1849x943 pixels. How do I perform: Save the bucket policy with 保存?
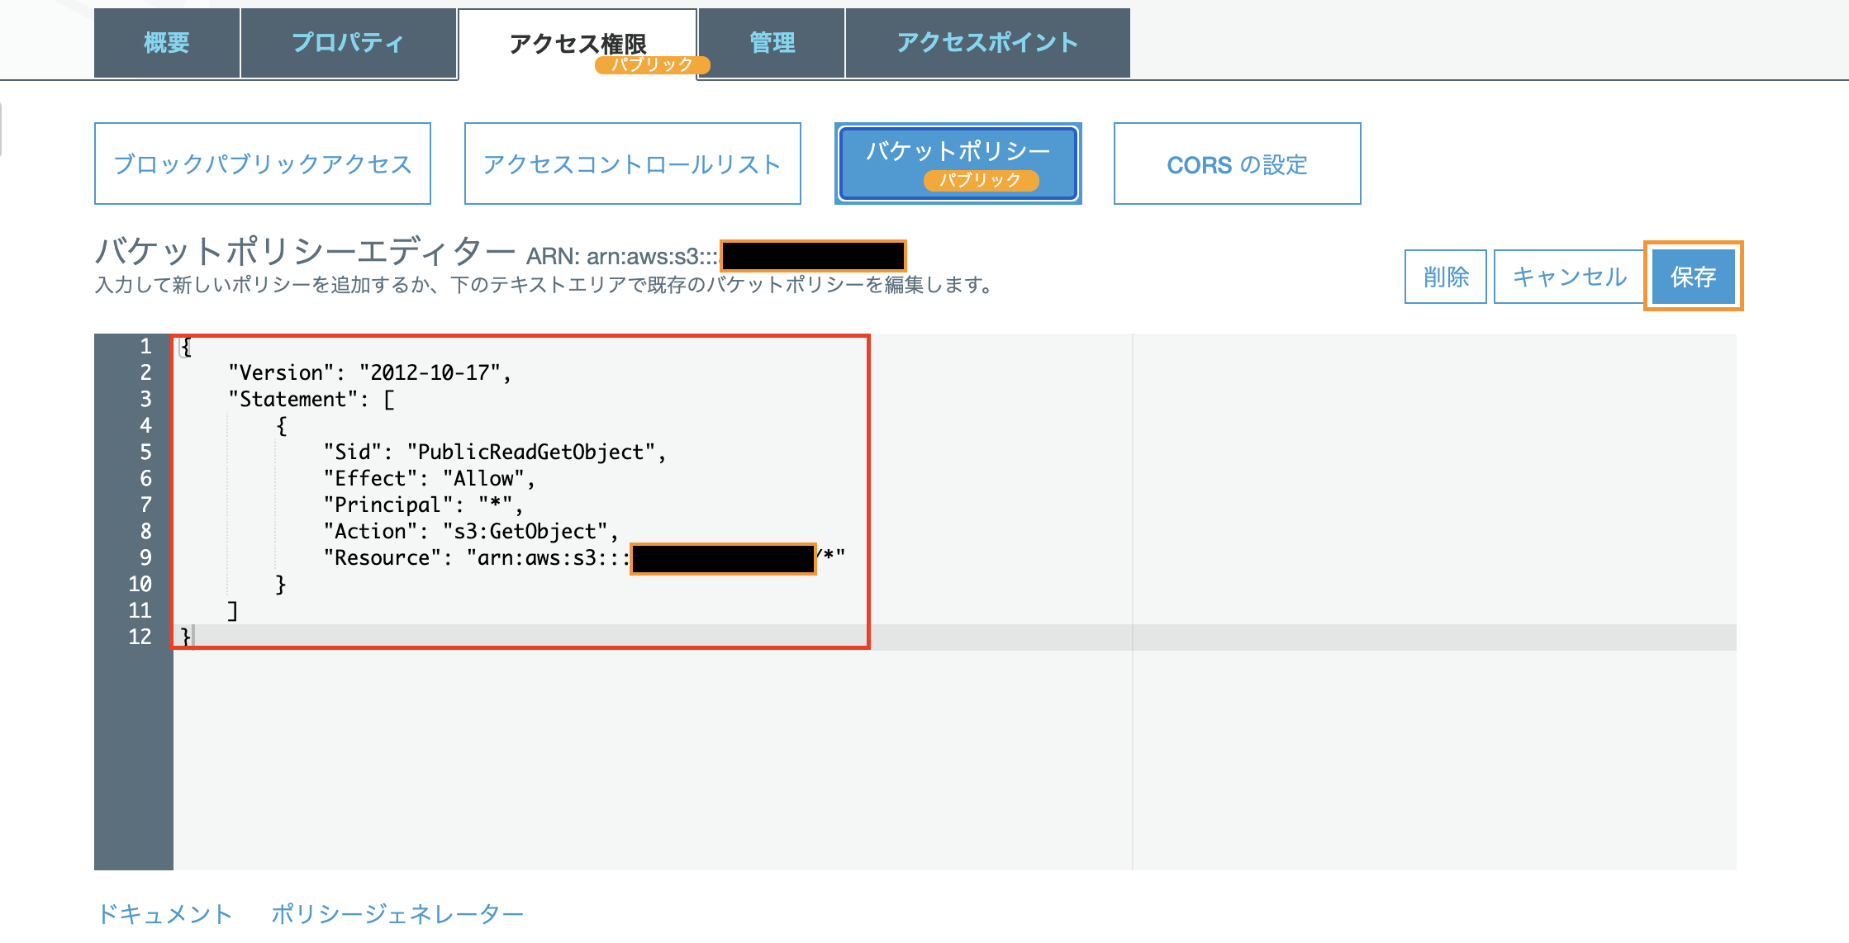(1693, 277)
